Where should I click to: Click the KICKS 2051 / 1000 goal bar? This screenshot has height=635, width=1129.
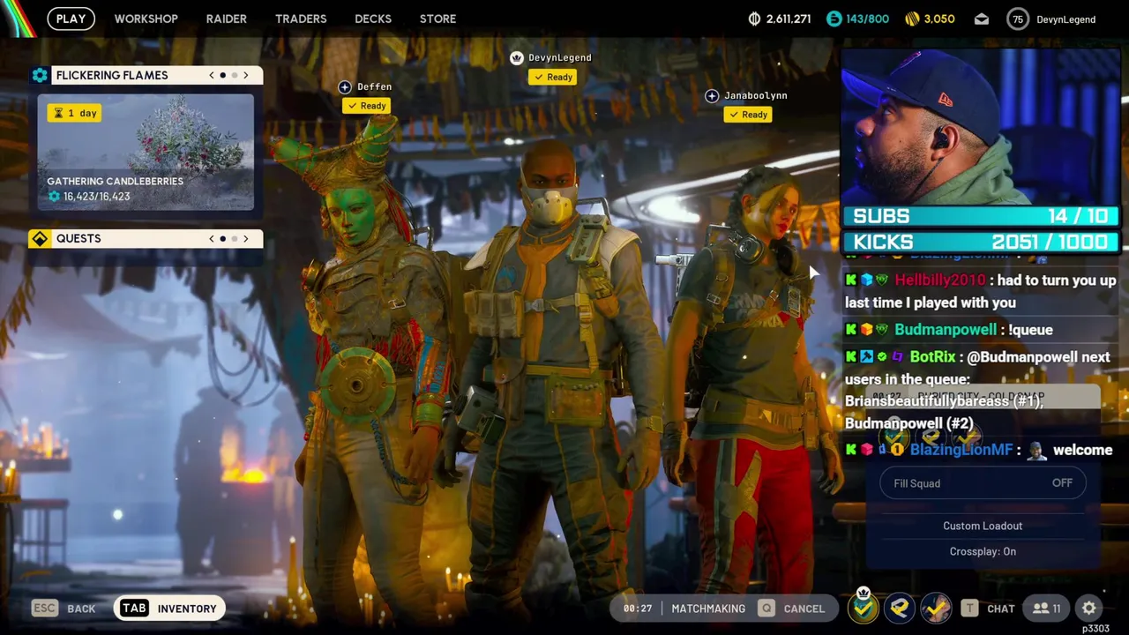pos(981,242)
